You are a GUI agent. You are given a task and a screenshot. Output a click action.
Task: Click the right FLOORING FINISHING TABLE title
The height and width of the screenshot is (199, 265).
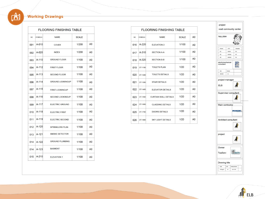163,30
